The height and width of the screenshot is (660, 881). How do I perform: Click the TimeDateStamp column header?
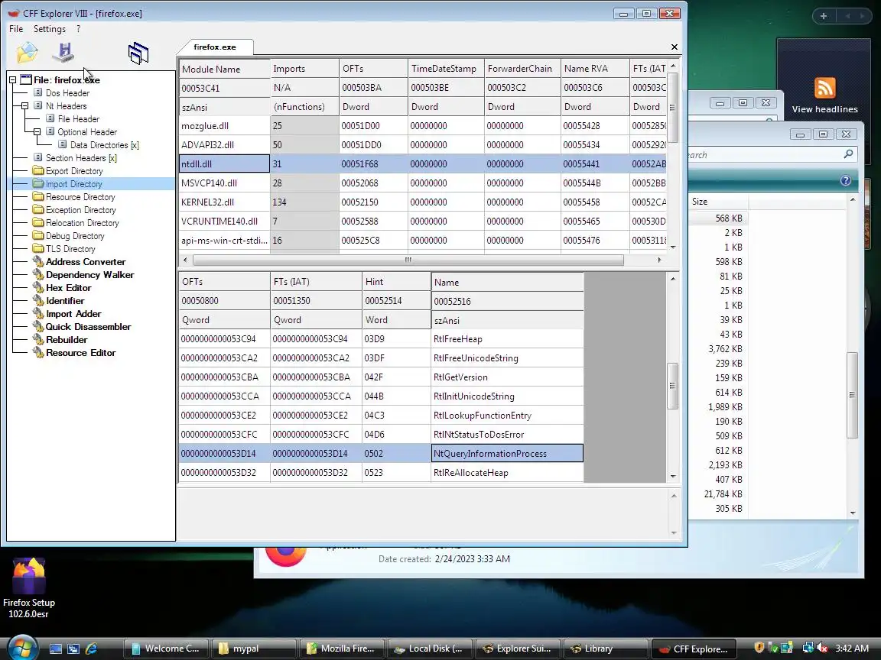click(x=446, y=69)
